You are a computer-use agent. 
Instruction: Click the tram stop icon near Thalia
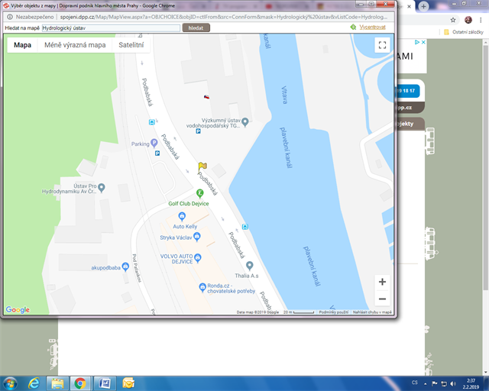click(x=245, y=227)
